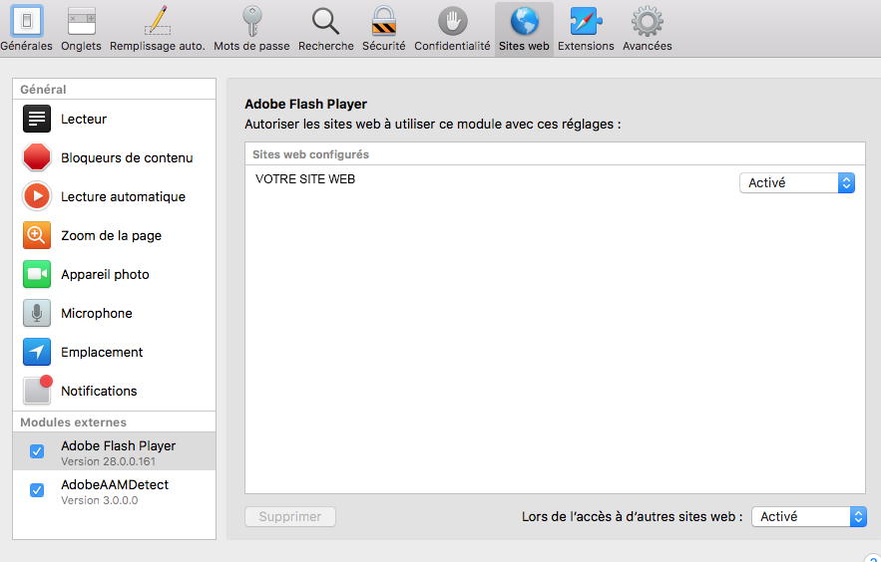The height and width of the screenshot is (562, 881).
Task: Click the Zoom de la page icon
Action: tap(37, 235)
